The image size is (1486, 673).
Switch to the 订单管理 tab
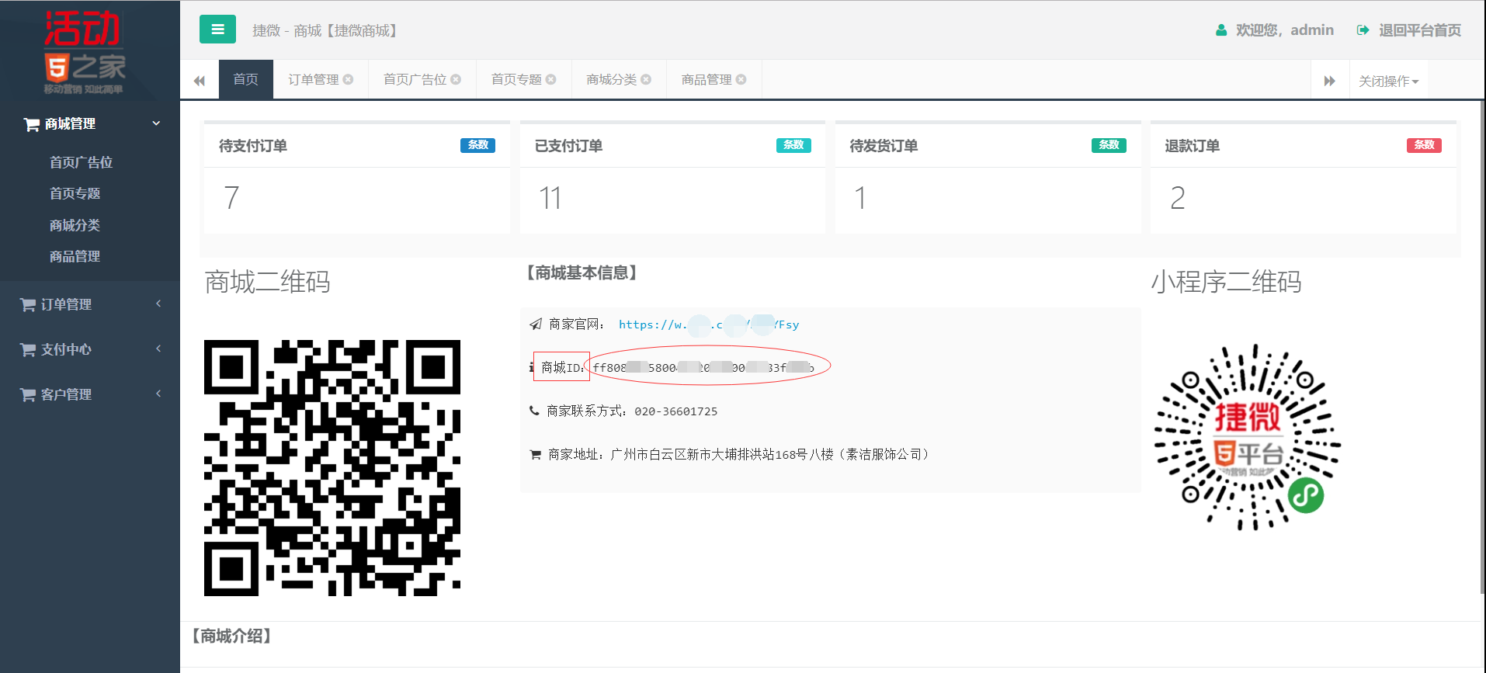tap(314, 79)
